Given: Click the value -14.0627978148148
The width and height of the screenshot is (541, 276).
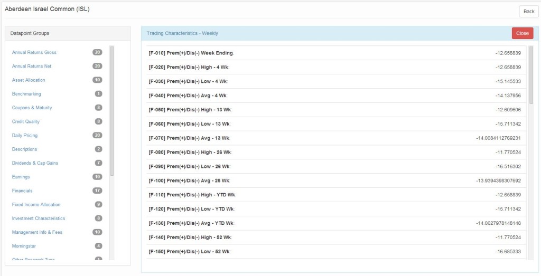Looking at the screenshot, I should click(x=498, y=223).
